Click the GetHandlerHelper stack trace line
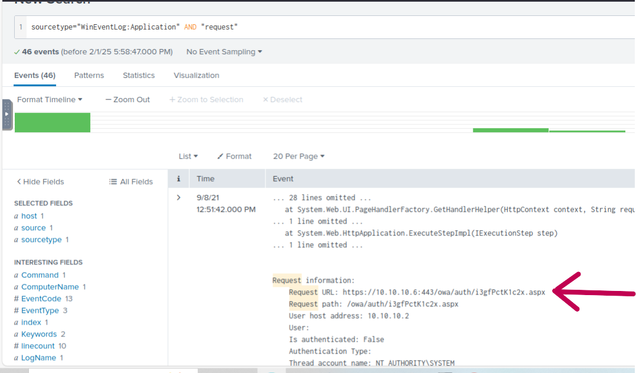Screen dimensions: 636x373 click(x=460, y=210)
